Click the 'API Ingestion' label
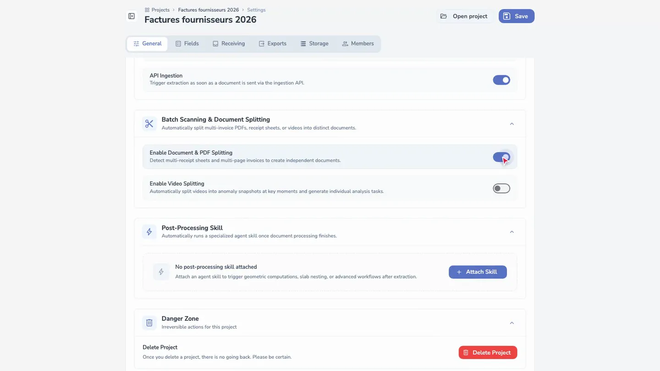 tap(166, 76)
